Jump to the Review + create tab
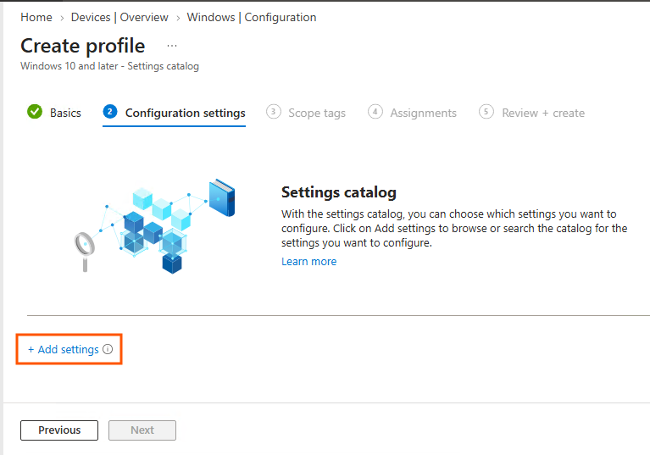 (531, 113)
